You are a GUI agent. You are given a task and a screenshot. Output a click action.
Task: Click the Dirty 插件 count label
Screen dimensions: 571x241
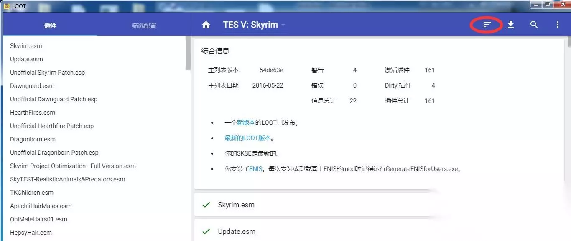click(398, 85)
